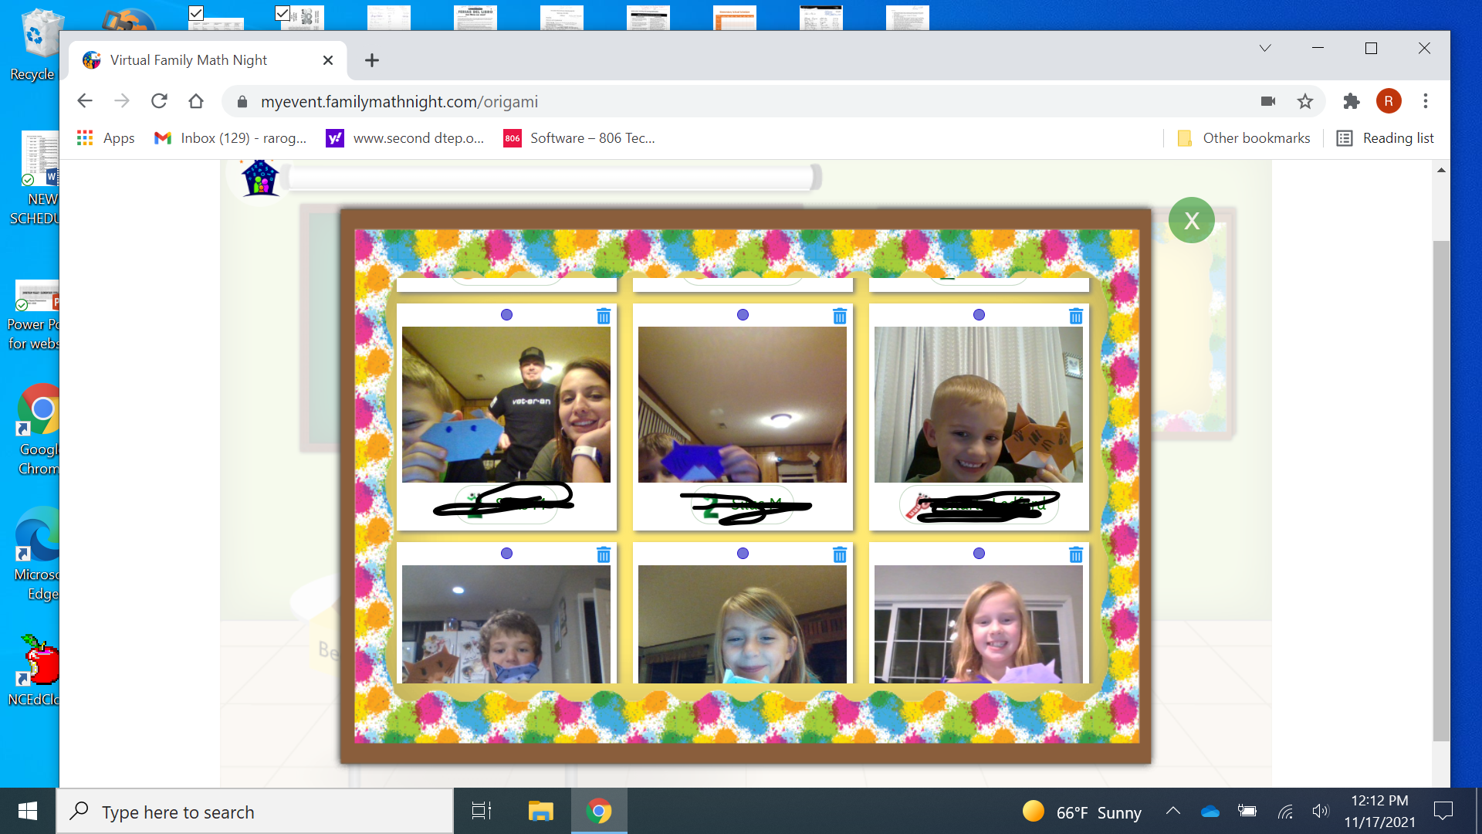
Task: Delete the photo of boy with fox origami
Action: pos(1076,316)
